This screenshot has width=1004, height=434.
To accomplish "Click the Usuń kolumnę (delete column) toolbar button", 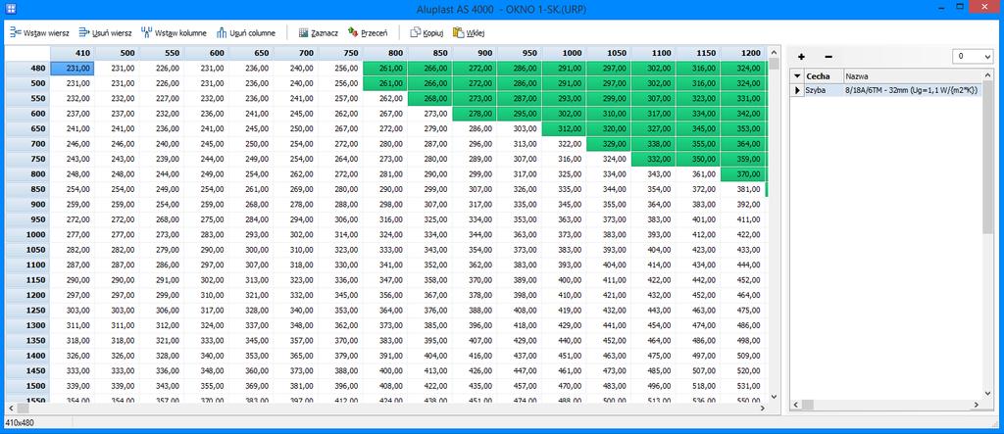I will [246, 32].
